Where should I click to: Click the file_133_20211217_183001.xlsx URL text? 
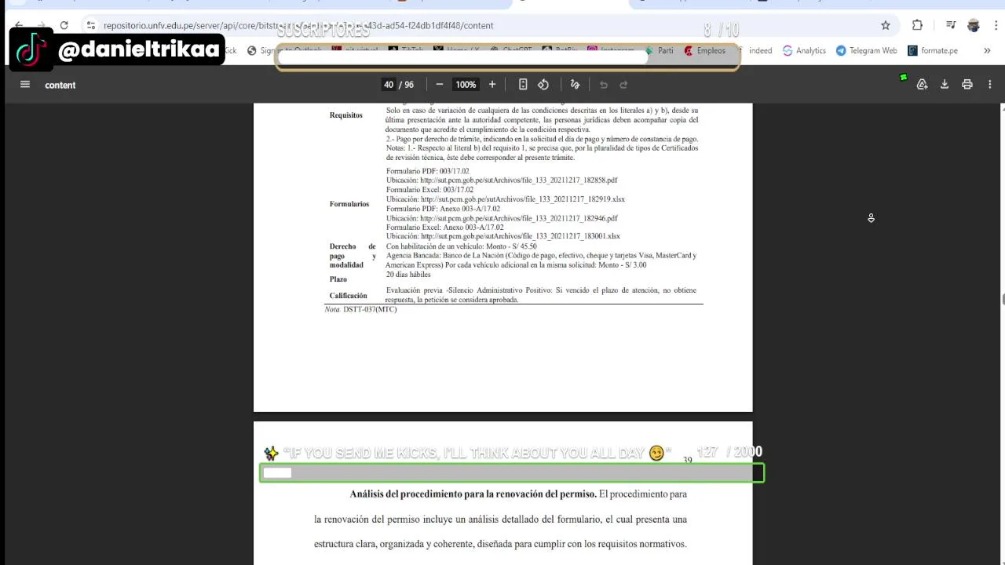tap(520, 236)
